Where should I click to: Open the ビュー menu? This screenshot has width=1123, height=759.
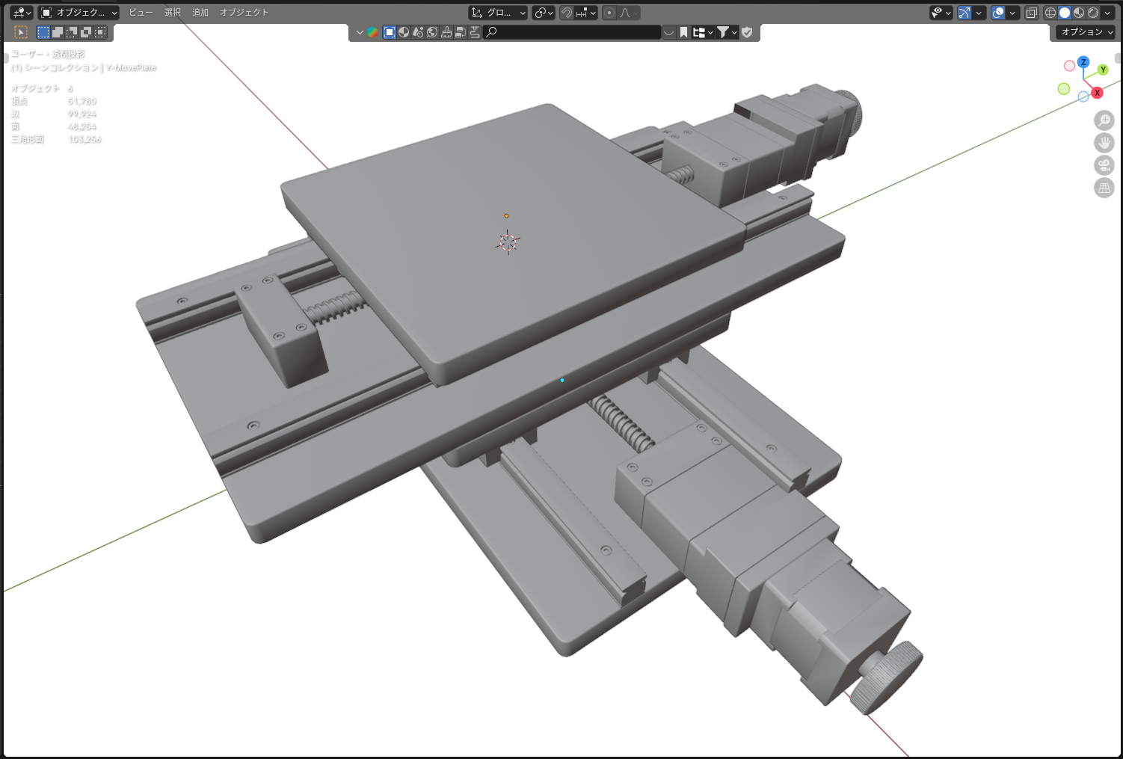pyautogui.click(x=141, y=13)
